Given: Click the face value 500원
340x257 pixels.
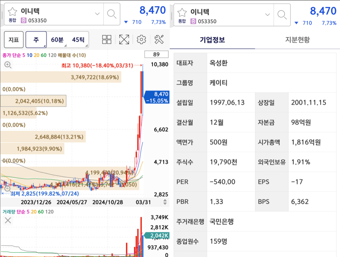Looking at the screenshot, I should pyautogui.click(x=219, y=142).
